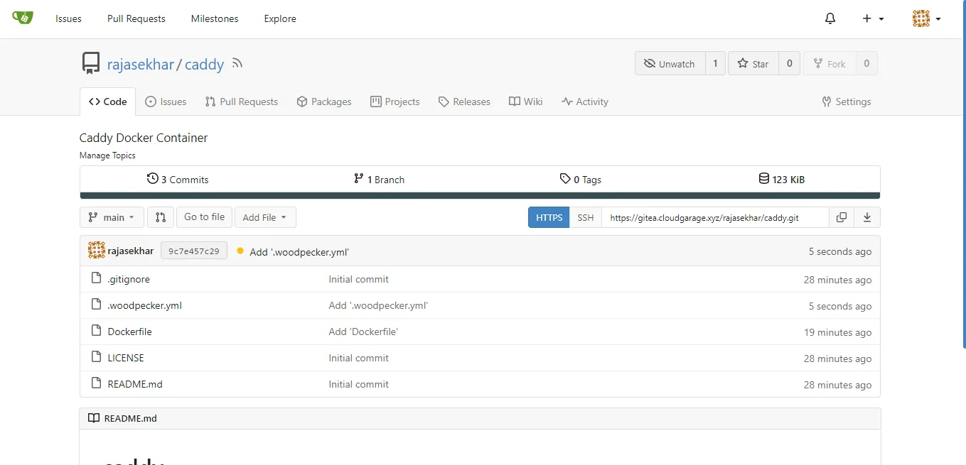966x465 pixels.
Task: Click the compare branches icon button
Action: pos(161,217)
